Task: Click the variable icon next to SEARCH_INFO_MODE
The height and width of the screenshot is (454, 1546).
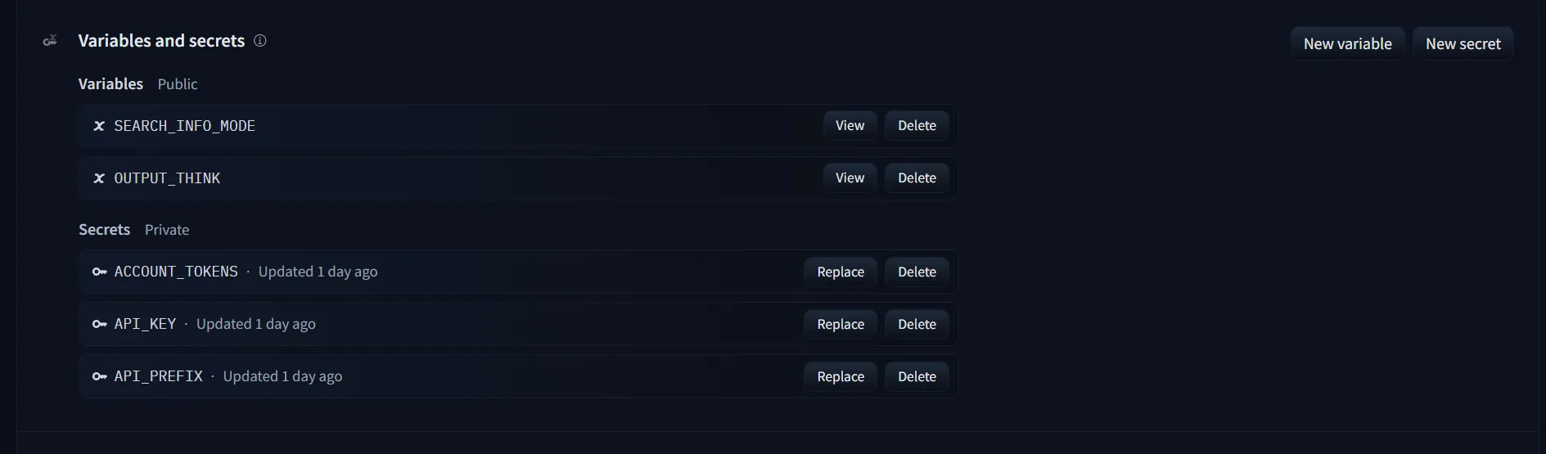Action: tap(99, 126)
